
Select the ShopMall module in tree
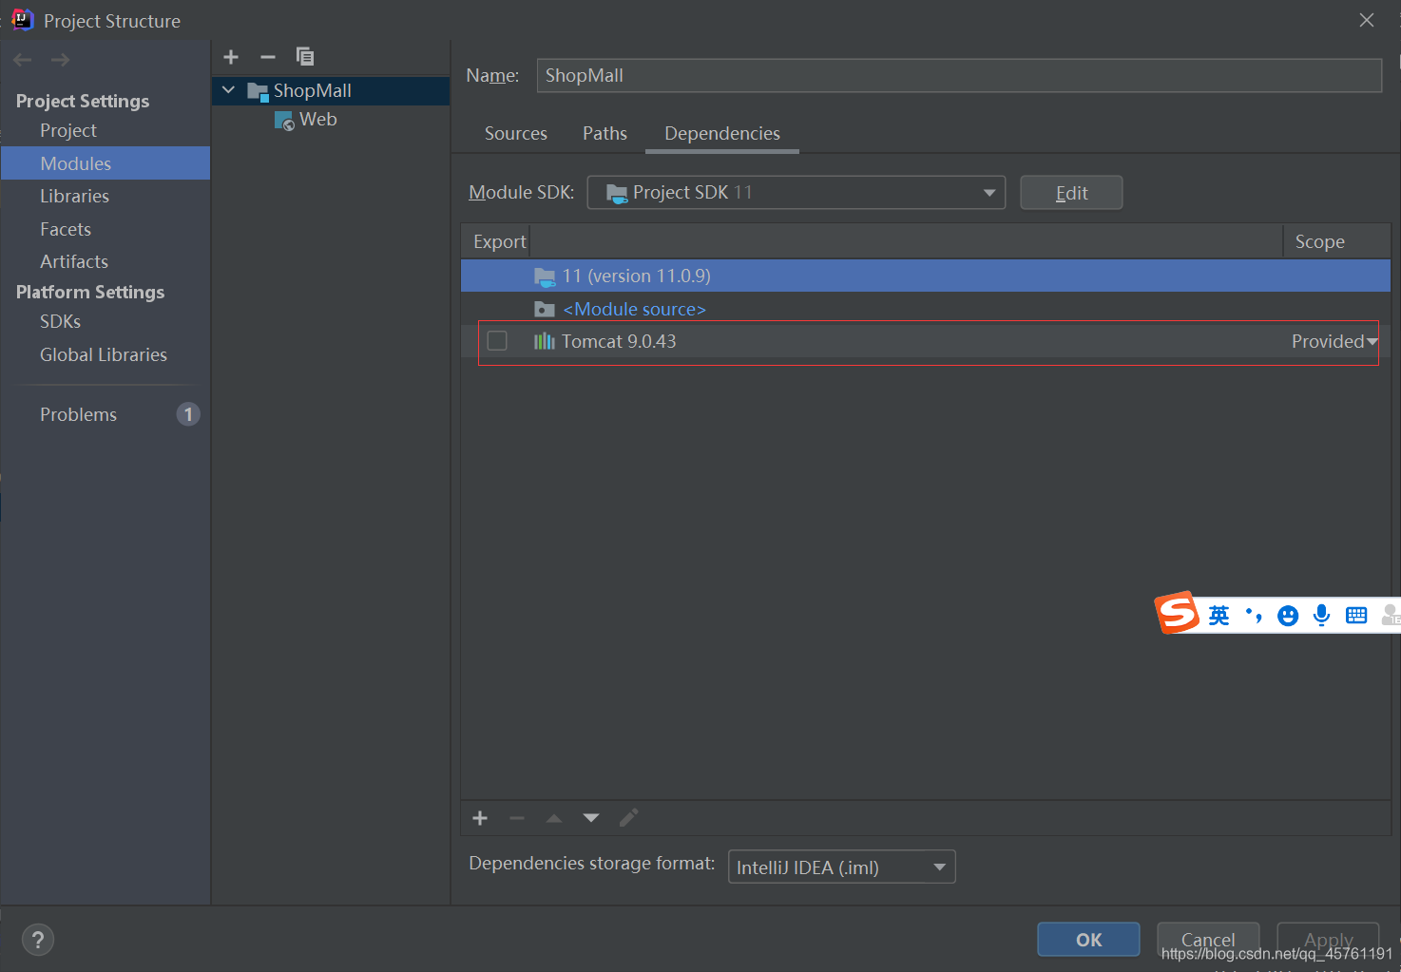pos(331,90)
